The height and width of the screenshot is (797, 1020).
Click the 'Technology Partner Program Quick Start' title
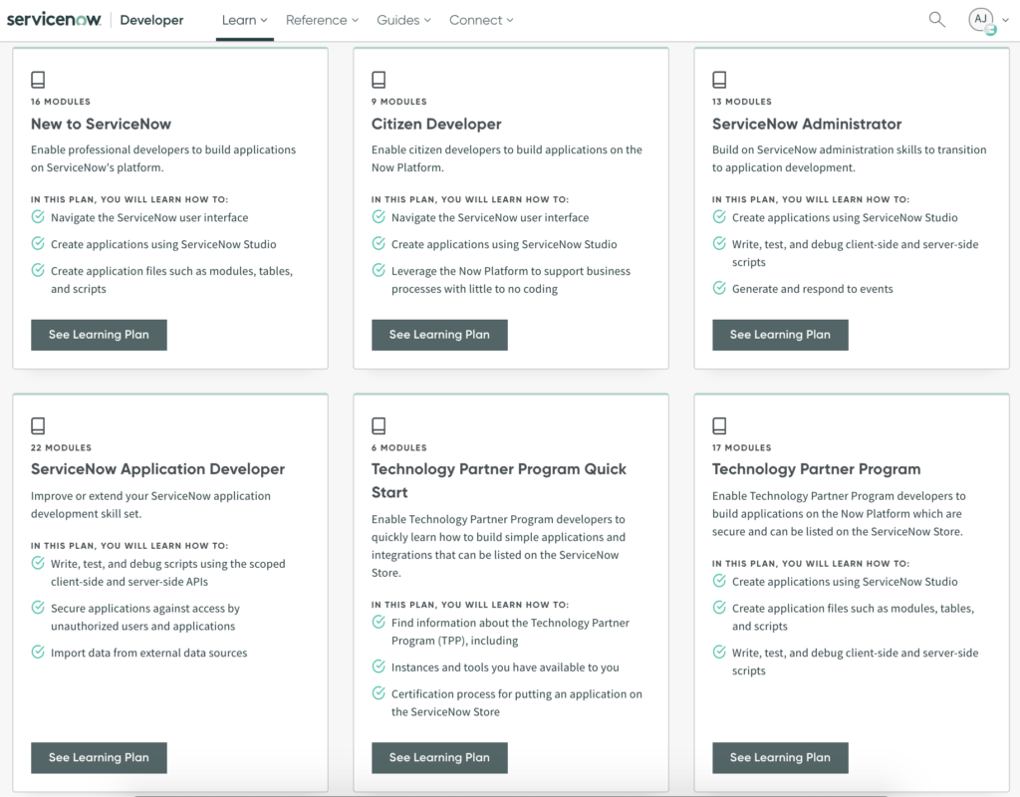[x=499, y=481]
